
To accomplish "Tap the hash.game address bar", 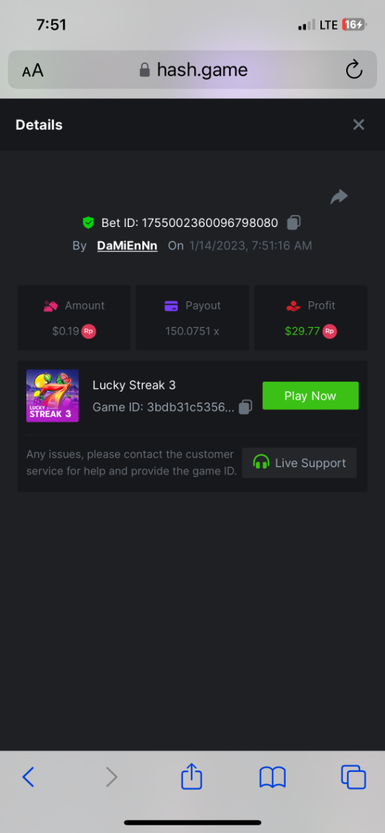I will coord(192,69).
